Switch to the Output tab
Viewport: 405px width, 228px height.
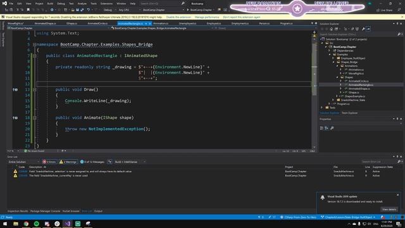[98, 211]
